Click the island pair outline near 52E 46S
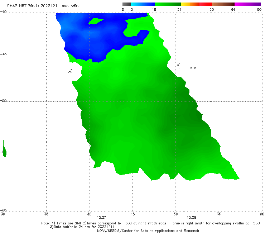Viewport: 265px width, 233px height. point(193,68)
